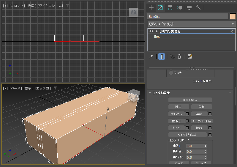Click the ブリッジ button
This screenshot has width=237, height=167.
click(x=176, y=128)
